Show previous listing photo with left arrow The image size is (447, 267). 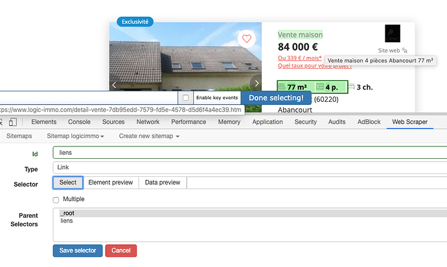point(114,84)
